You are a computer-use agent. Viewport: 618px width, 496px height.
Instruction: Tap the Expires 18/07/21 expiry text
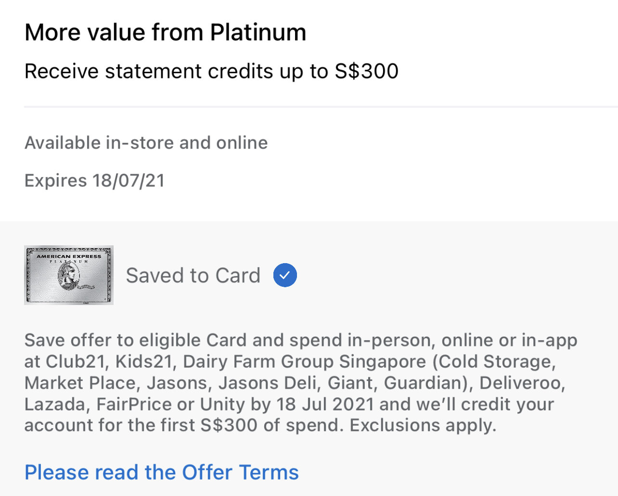(95, 181)
